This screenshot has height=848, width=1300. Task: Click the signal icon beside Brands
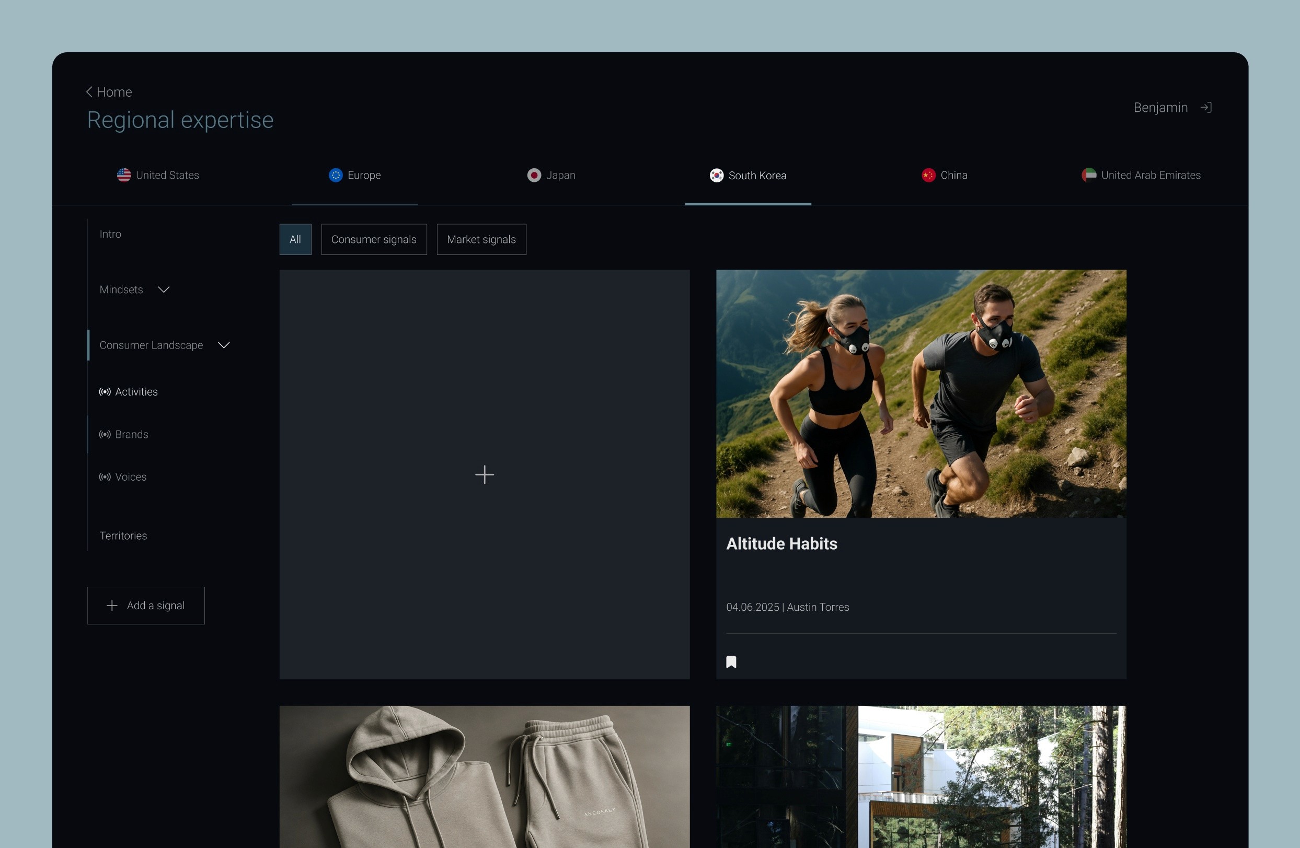coord(105,435)
